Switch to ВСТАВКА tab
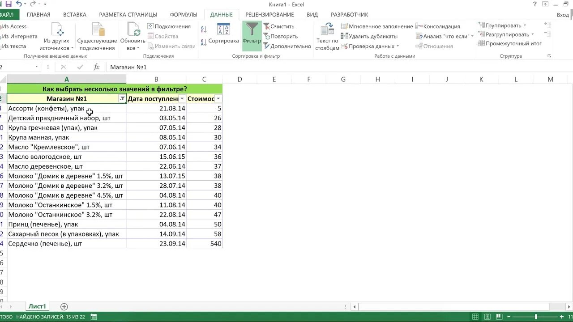 pos(75,15)
